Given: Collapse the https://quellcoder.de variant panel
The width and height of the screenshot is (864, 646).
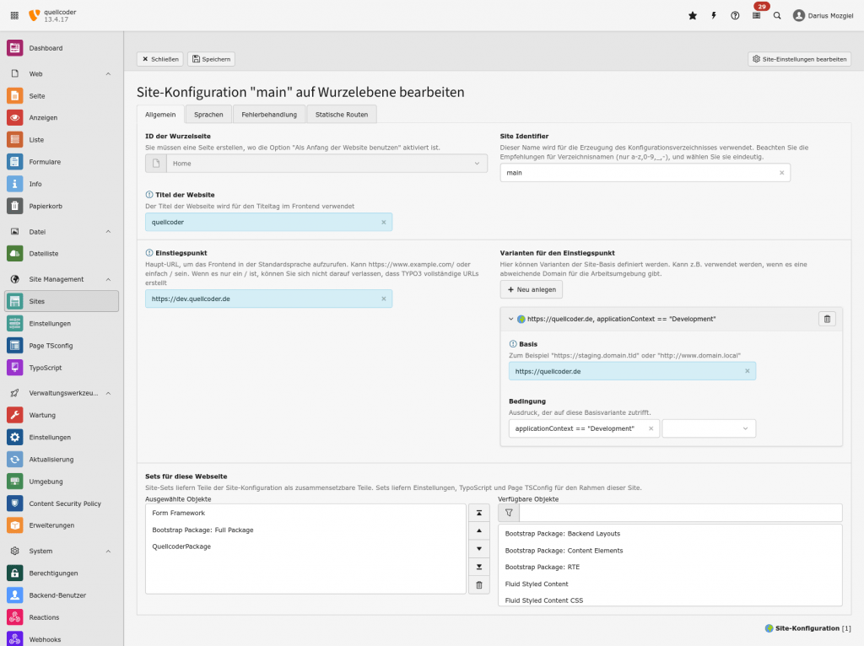Looking at the screenshot, I should coord(510,319).
